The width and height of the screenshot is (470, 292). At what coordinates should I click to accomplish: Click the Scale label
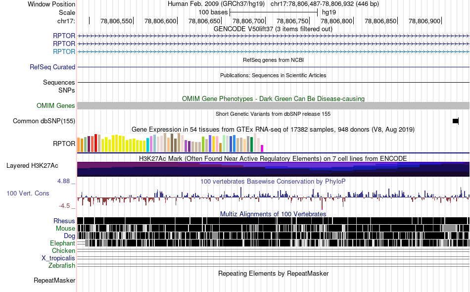[67, 12]
